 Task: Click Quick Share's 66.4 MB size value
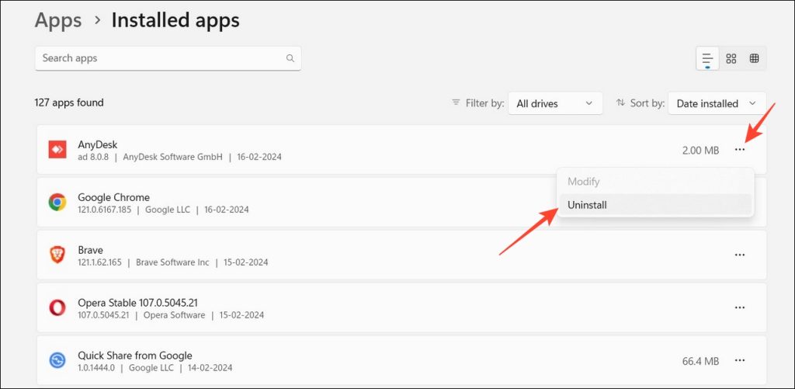700,361
